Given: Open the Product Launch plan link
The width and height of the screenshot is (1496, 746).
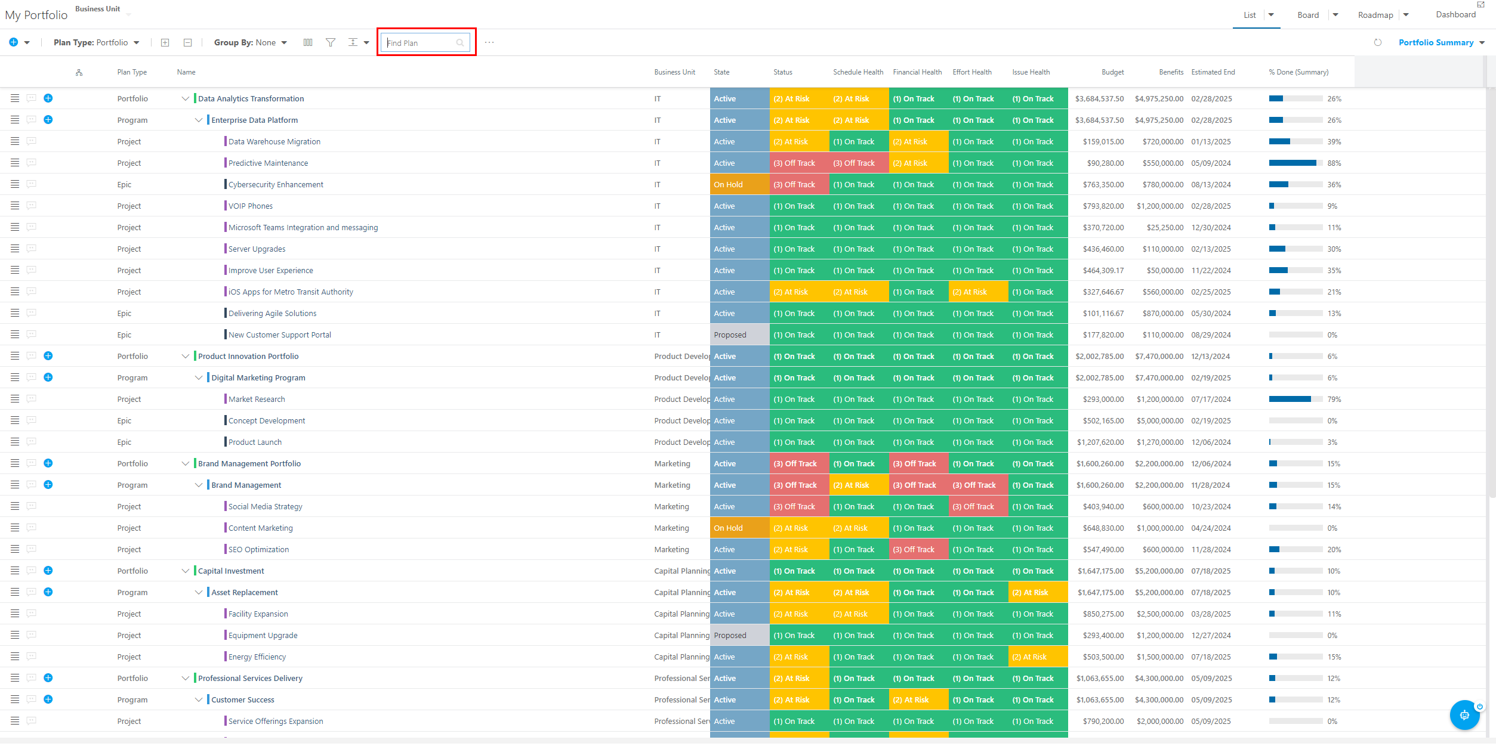Looking at the screenshot, I should pyautogui.click(x=255, y=442).
